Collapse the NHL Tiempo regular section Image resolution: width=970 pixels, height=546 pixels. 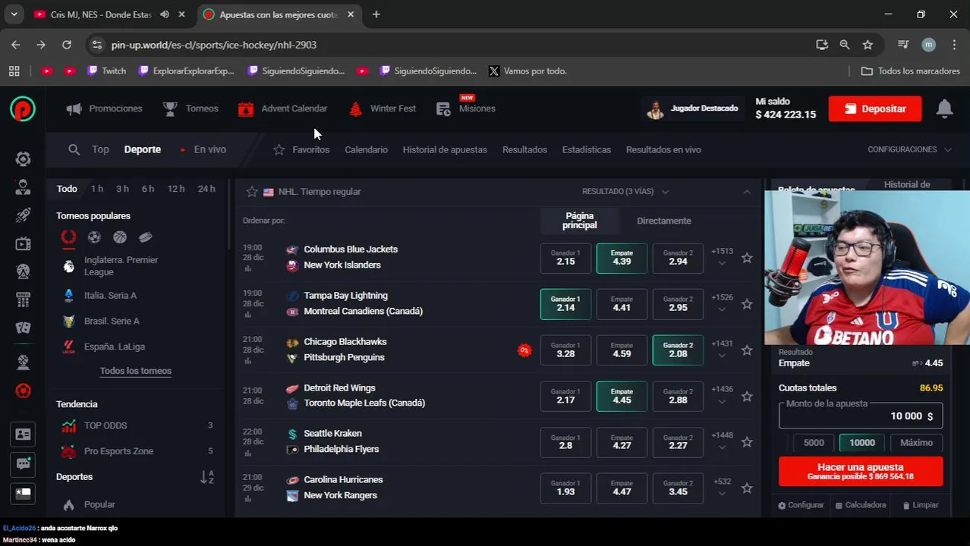(747, 192)
